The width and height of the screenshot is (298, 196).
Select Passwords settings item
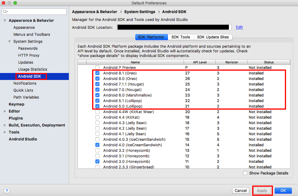pos(28,48)
